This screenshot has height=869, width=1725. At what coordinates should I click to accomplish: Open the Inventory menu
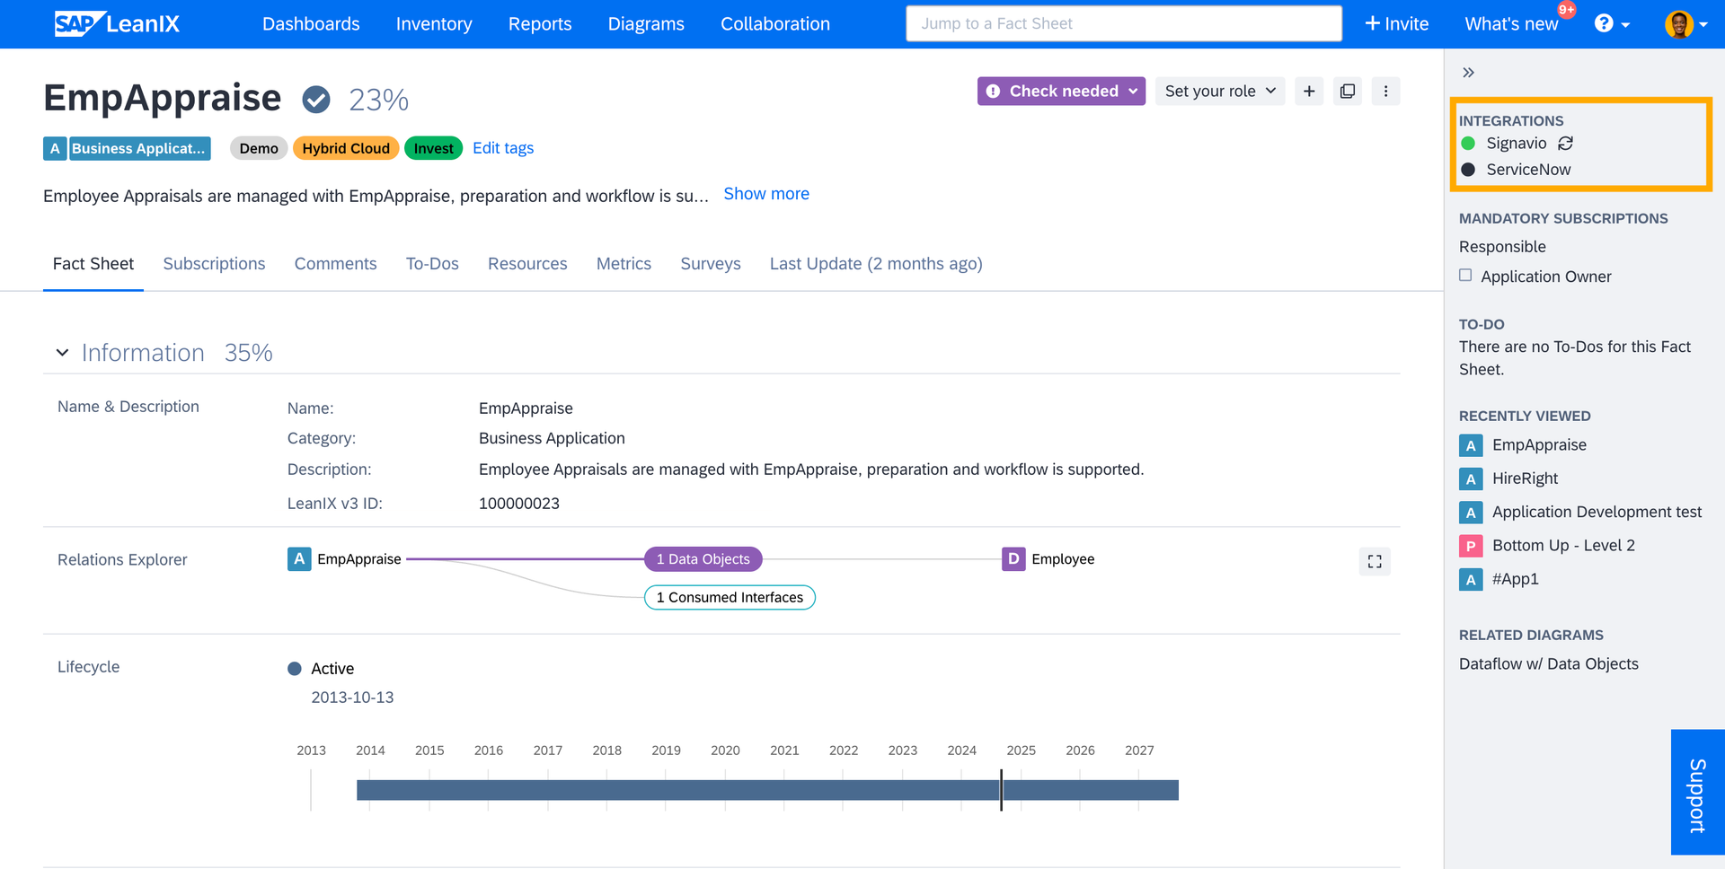(434, 24)
